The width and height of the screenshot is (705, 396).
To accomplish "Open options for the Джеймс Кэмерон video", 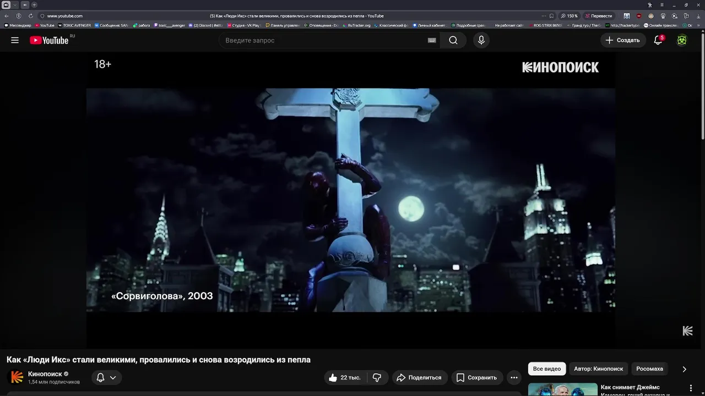I will (691, 388).
